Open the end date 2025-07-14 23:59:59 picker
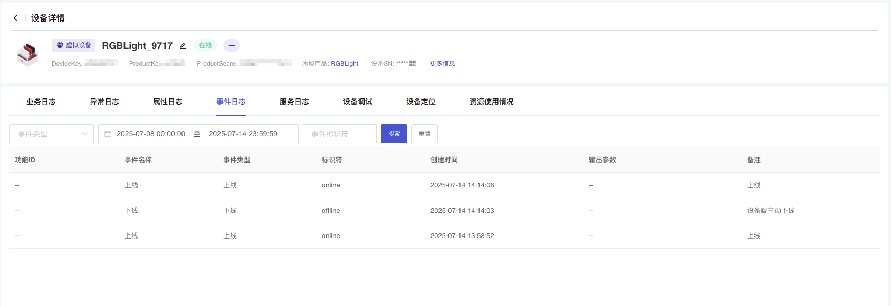The width and height of the screenshot is (891, 306). [x=243, y=134]
